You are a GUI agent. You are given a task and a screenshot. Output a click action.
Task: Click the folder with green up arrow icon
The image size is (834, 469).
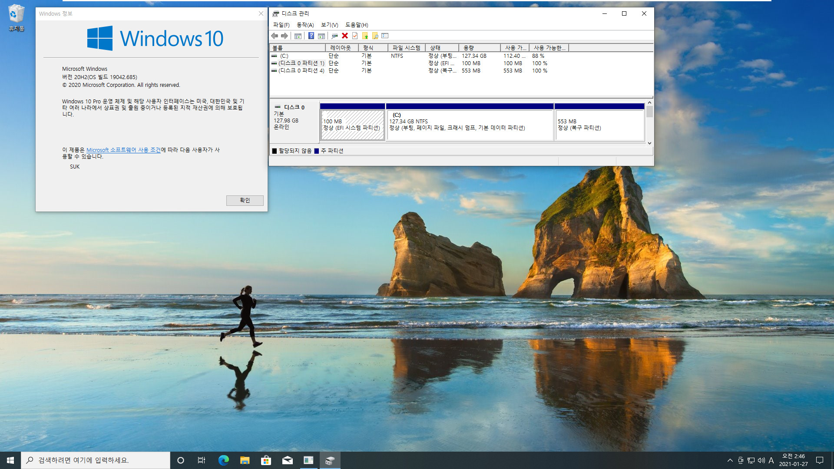[x=365, y=36]
